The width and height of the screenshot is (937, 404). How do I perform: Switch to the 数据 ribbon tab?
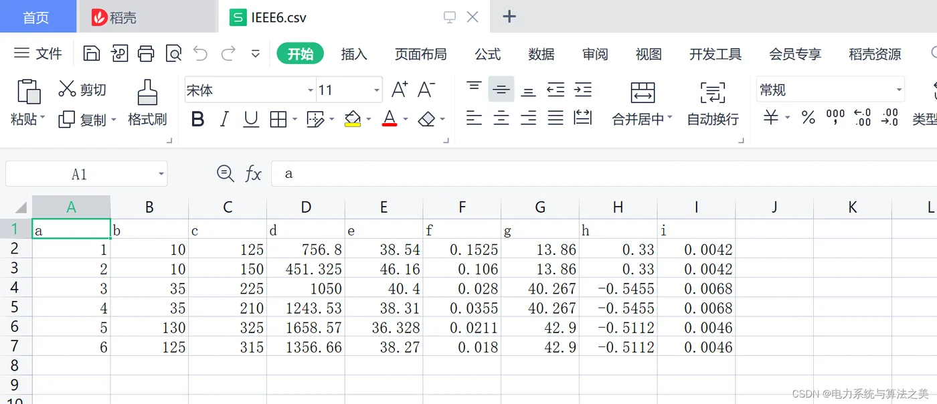pos(541,54)
